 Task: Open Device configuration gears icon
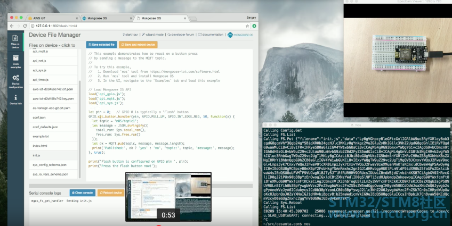coord(15,81)
